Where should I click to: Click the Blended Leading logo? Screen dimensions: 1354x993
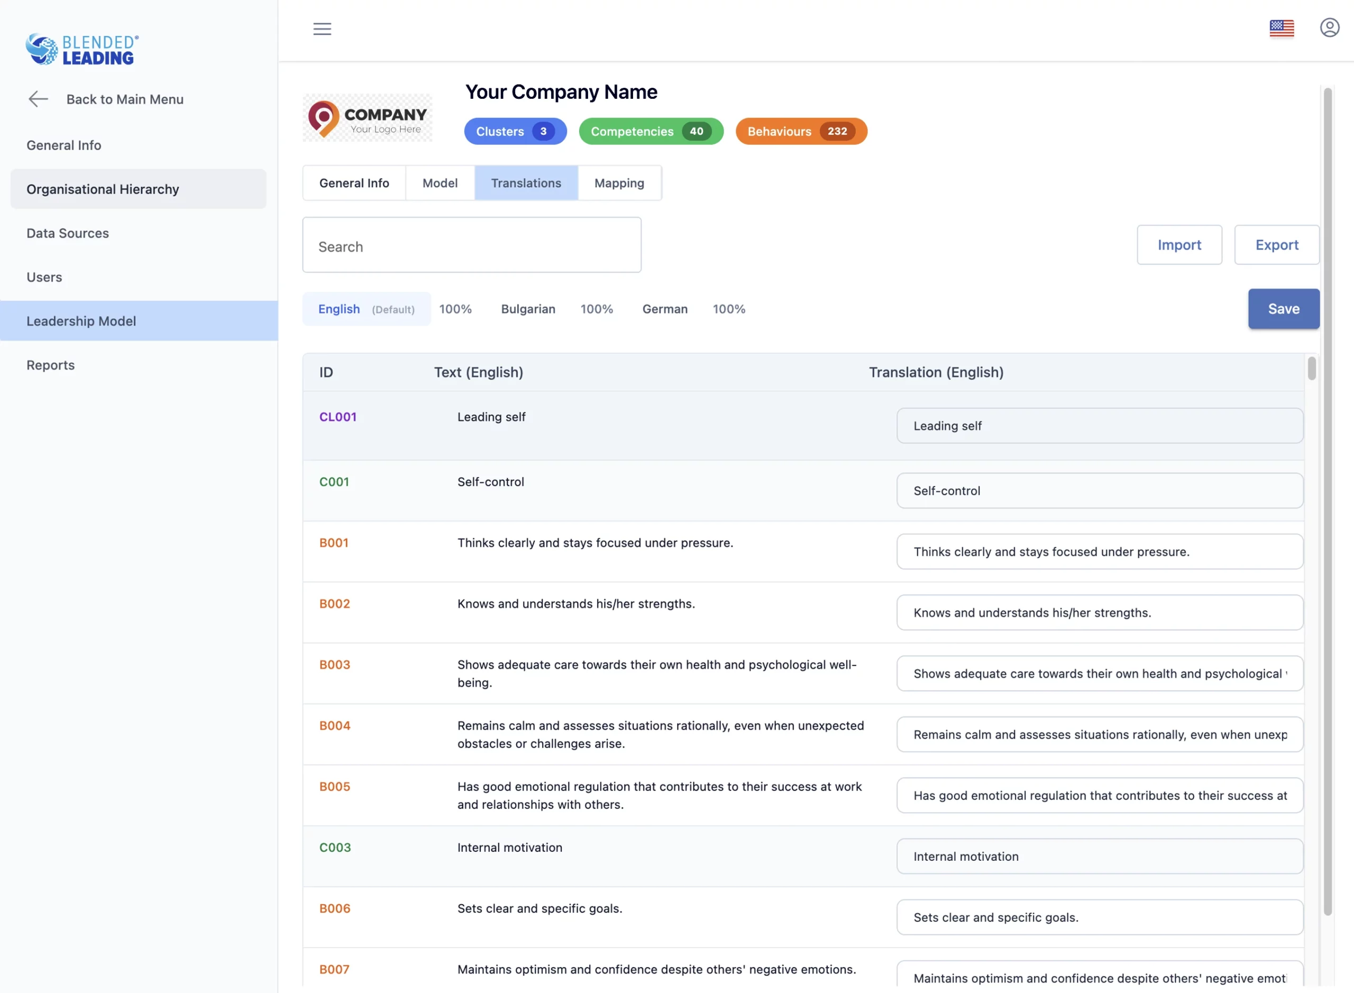83,49
